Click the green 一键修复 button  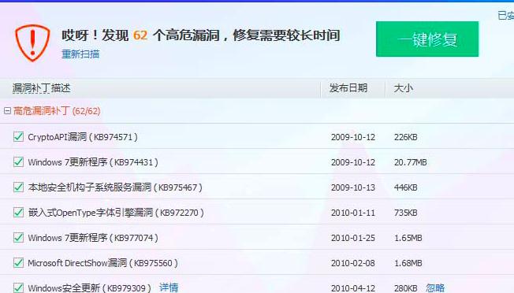click(427, 39)
